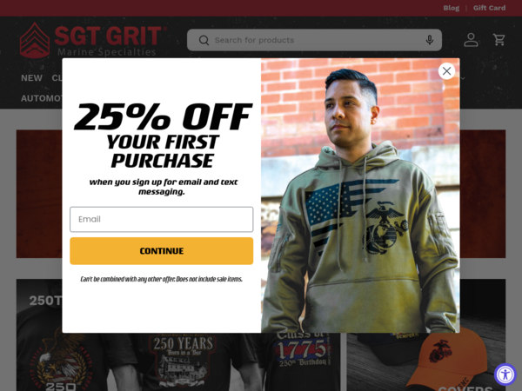This screenshot has width=522, height=391.
Task: Click the search magnifier icon
Action: 204,40
